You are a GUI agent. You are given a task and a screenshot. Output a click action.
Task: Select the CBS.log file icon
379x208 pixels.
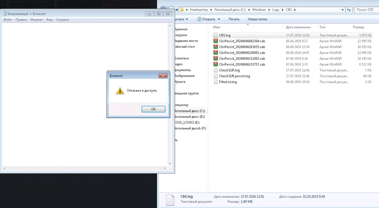coord(216,35)
